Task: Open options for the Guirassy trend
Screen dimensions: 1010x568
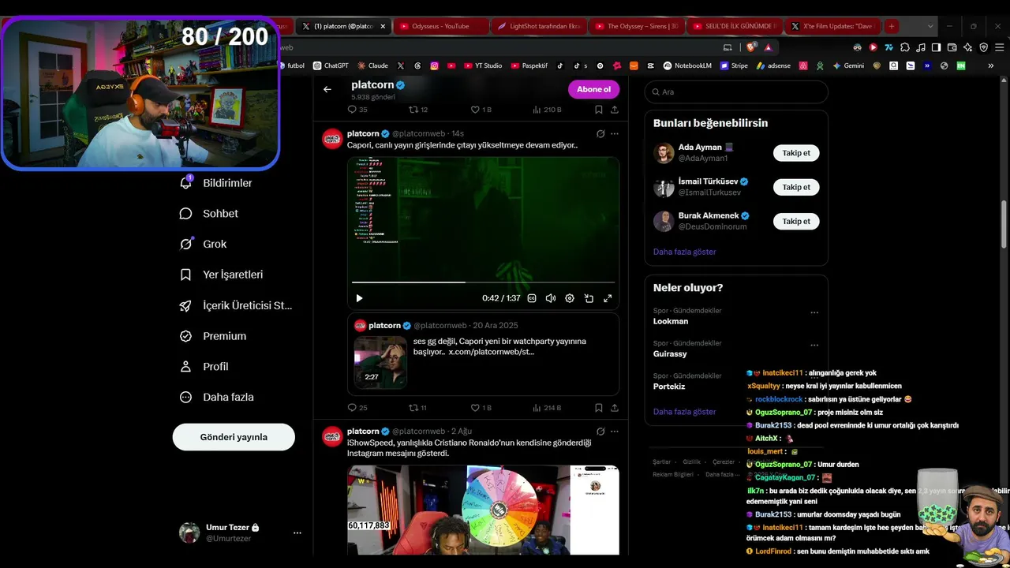Action: coord(814,346)
